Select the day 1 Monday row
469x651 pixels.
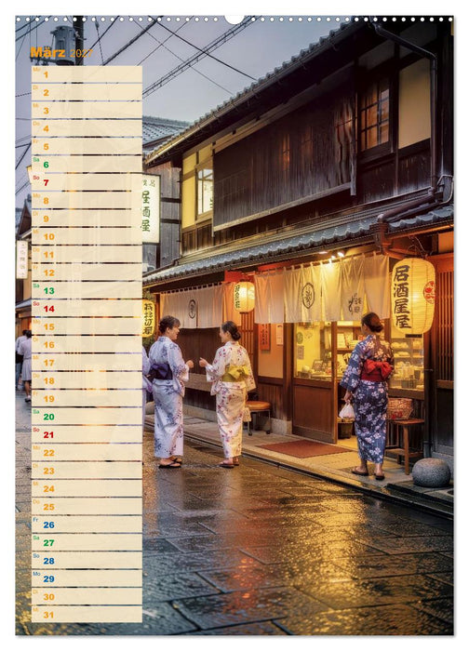click(87, 74)
